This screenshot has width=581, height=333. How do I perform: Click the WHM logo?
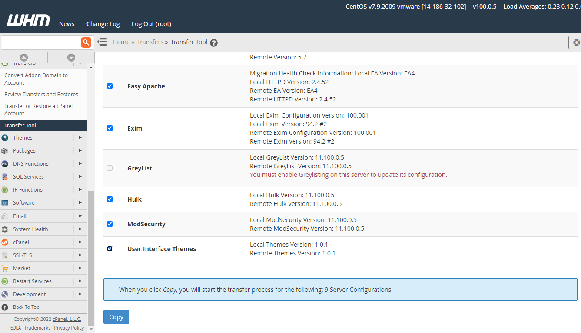point(28,21)
